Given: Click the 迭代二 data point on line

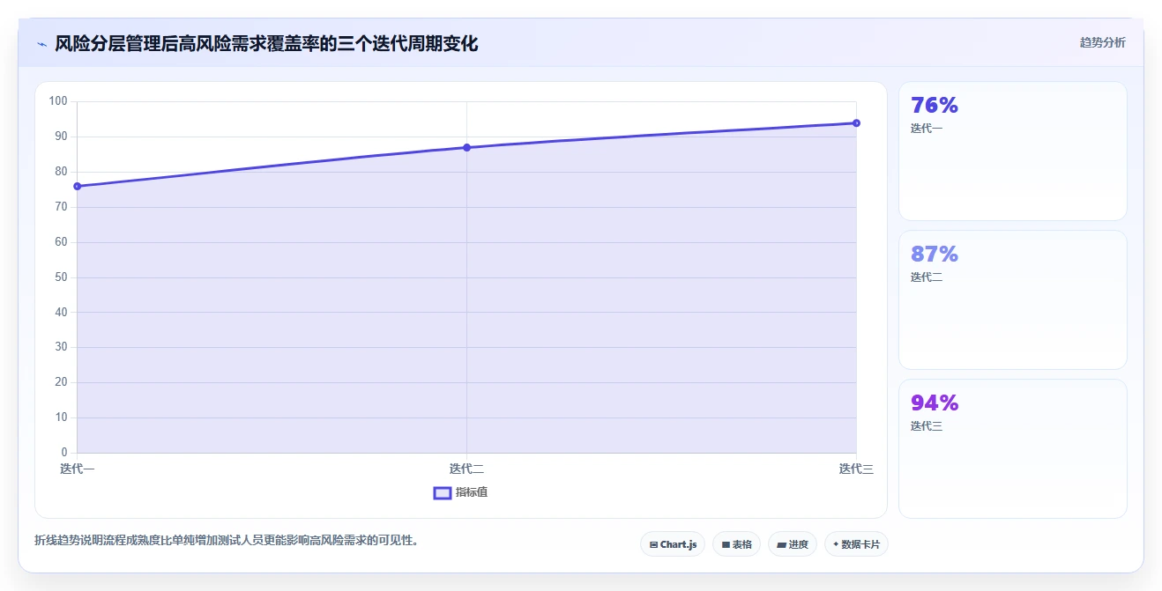Looking at the screenshot, I should pyautogui.click(x=466, y=147).
